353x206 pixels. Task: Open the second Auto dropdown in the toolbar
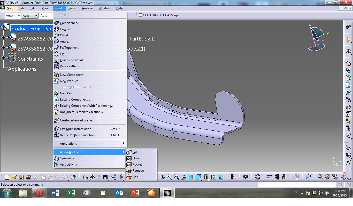click(36, 16)
